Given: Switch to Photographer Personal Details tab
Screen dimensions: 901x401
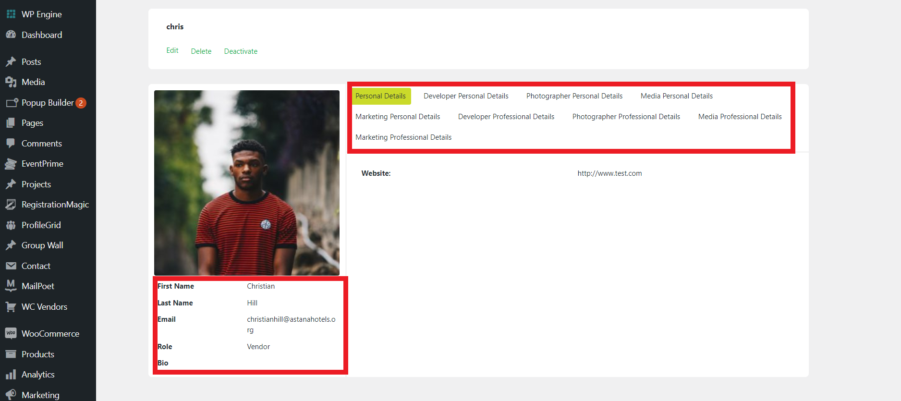Looking at the screenshot, I should click(574, 96).
